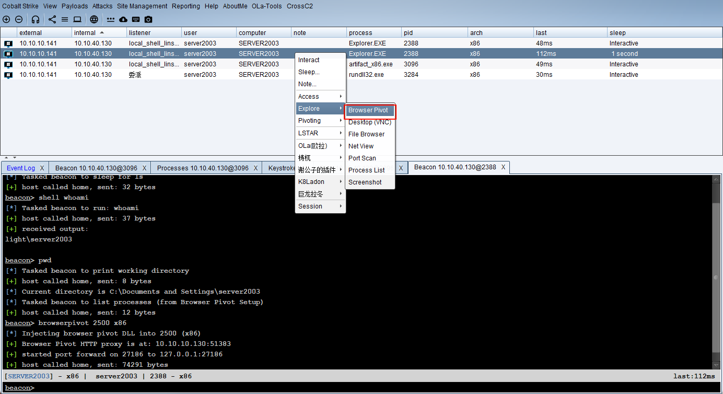Choose Sleep... from context menu
The width and height of the screenshot is (723, 394).
click(x=320, y=72)
